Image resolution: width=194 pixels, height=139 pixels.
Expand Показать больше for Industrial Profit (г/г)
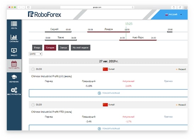click(x=108, y=93)
